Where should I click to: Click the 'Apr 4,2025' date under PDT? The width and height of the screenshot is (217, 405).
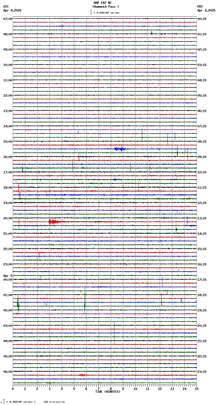(x=206, y=10)
